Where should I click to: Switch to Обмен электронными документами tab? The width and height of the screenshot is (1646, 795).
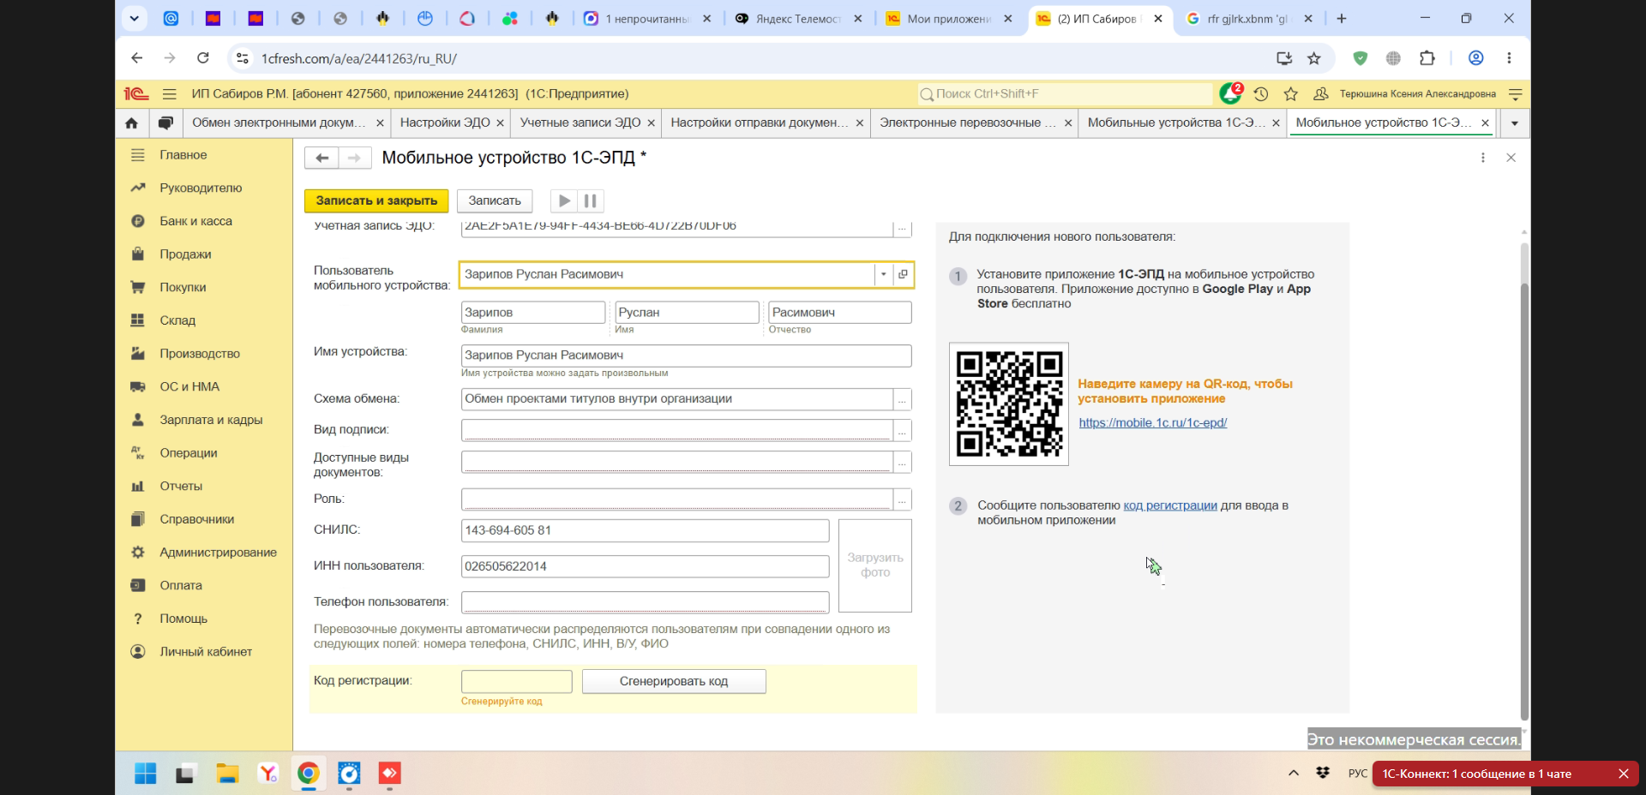(x=279, y=123)
